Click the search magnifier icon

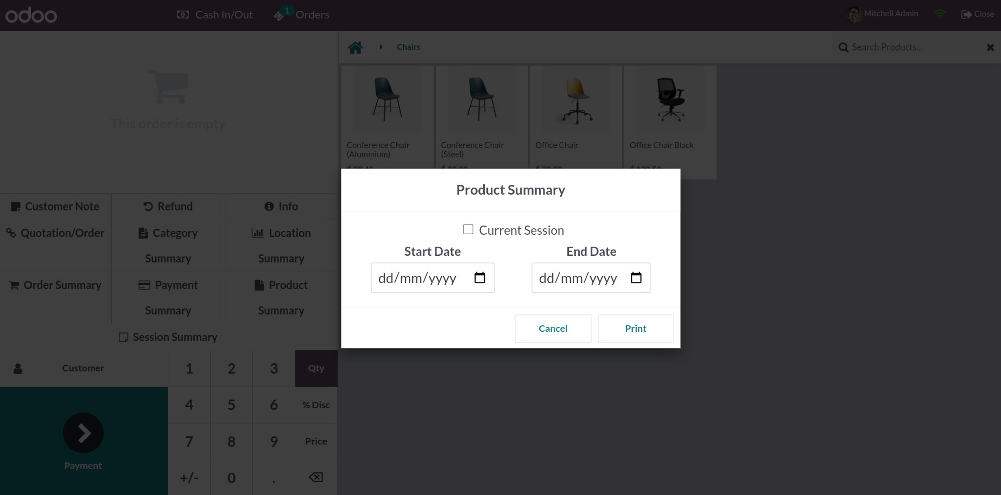click(844, 48)
